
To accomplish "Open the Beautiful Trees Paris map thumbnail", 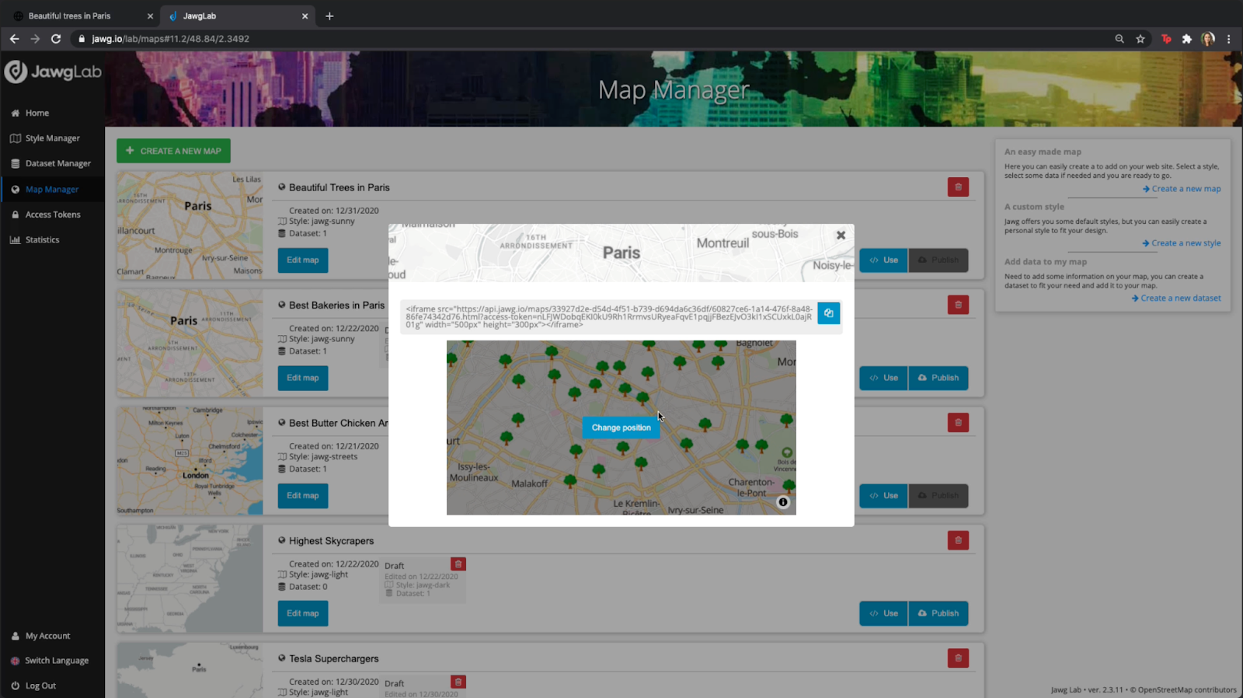I will coord(190,225).
